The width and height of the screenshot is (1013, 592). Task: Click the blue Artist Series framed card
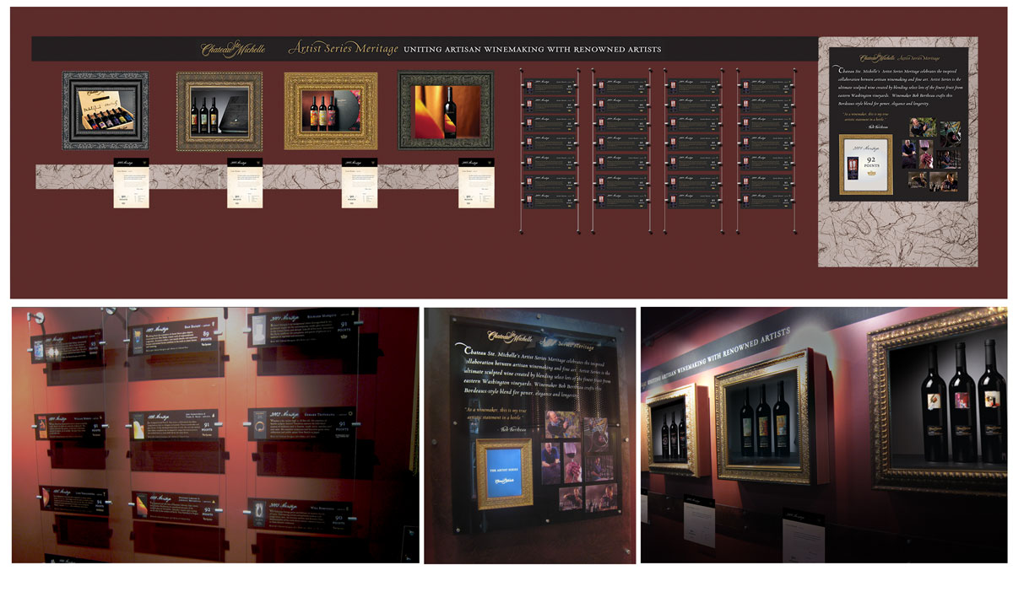click(504, 474)
